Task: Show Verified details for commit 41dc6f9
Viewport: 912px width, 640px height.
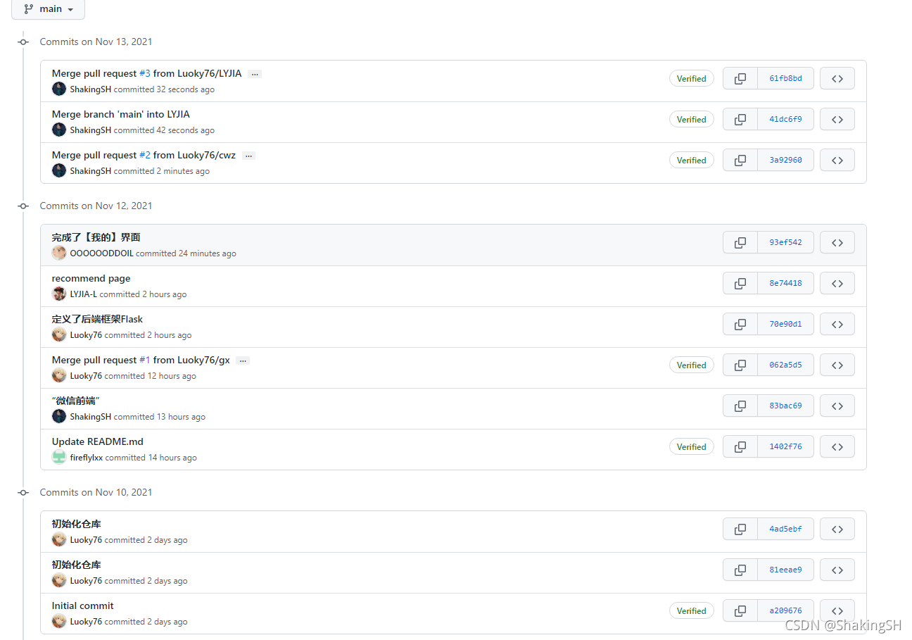Action: pyautogui.click(x=691, y=120)
